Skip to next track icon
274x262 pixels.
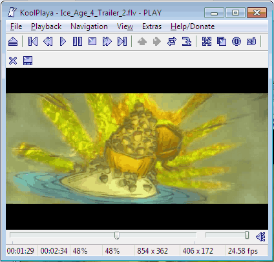point(122,41)
